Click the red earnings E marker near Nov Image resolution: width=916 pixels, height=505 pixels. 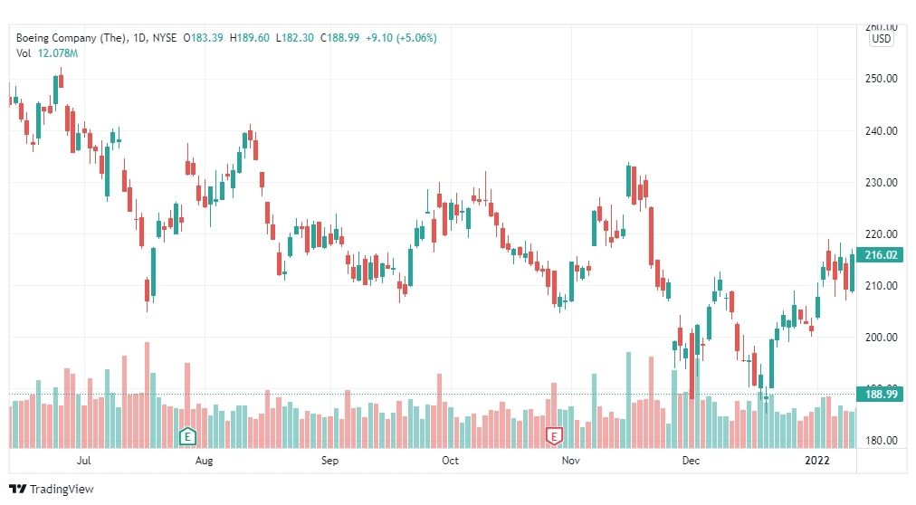point(554,435)
